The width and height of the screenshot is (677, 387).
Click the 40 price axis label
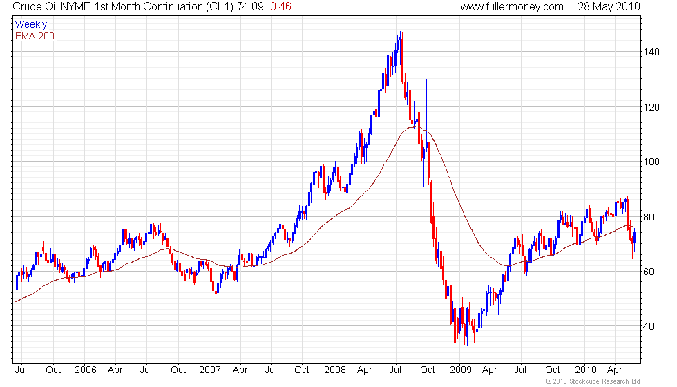(649, 326)
